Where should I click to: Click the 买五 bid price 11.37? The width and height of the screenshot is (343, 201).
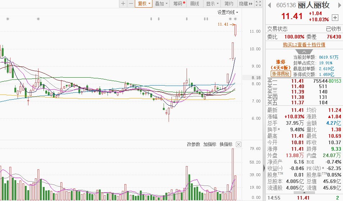click(297, 102)
